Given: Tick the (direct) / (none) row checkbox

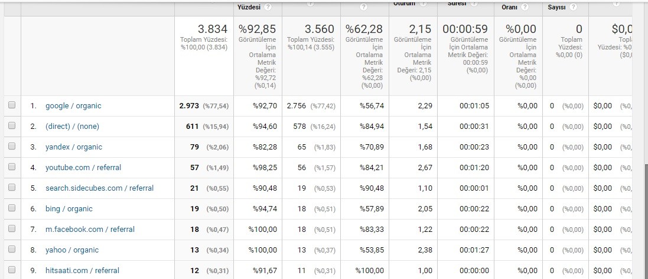Looking at the screenshot, I should pyautogui.click(x=12, y=126).
